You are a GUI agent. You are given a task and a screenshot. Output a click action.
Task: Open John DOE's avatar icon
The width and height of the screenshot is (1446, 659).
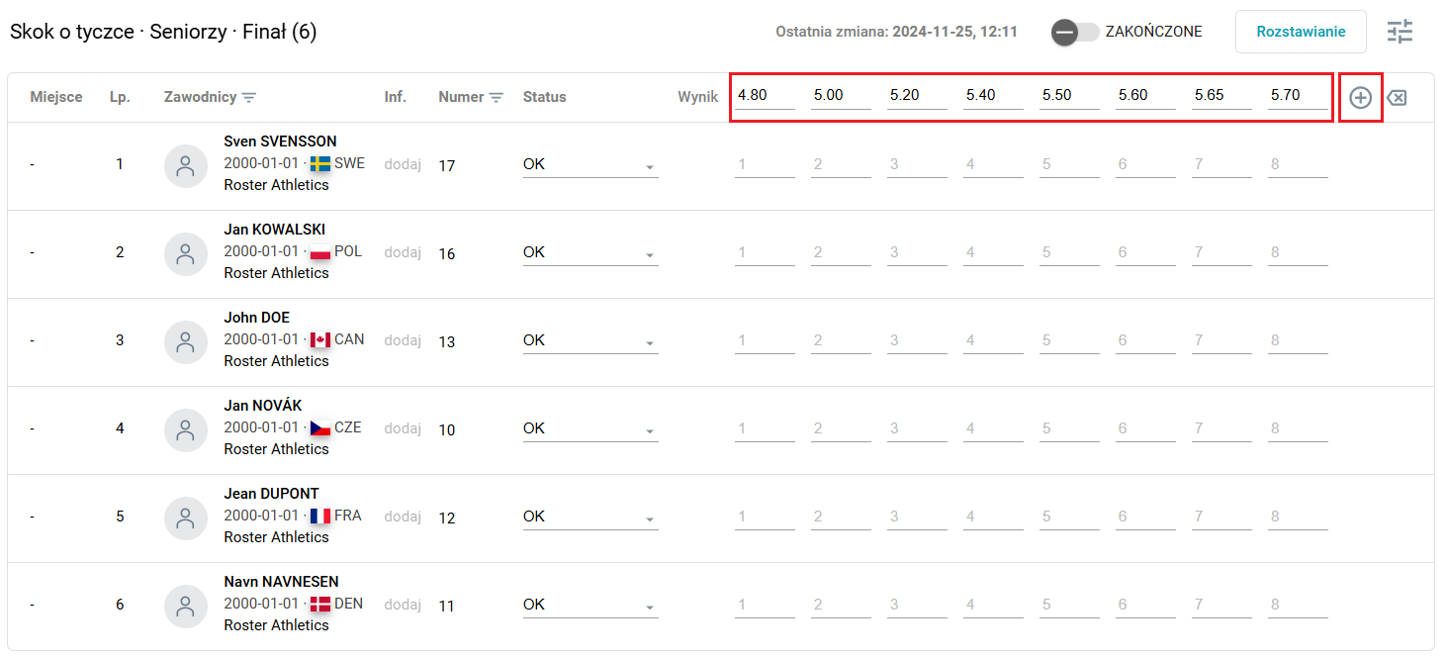click(185, 341)
